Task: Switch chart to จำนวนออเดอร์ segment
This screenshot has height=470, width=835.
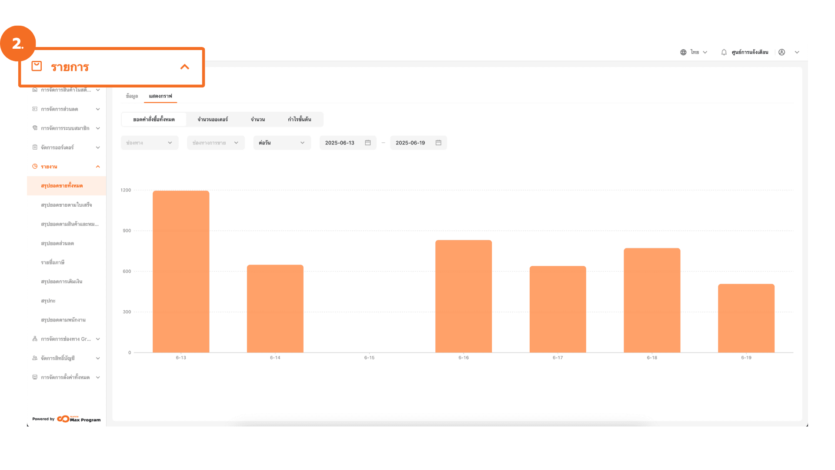Action: [x=213, y=119]
